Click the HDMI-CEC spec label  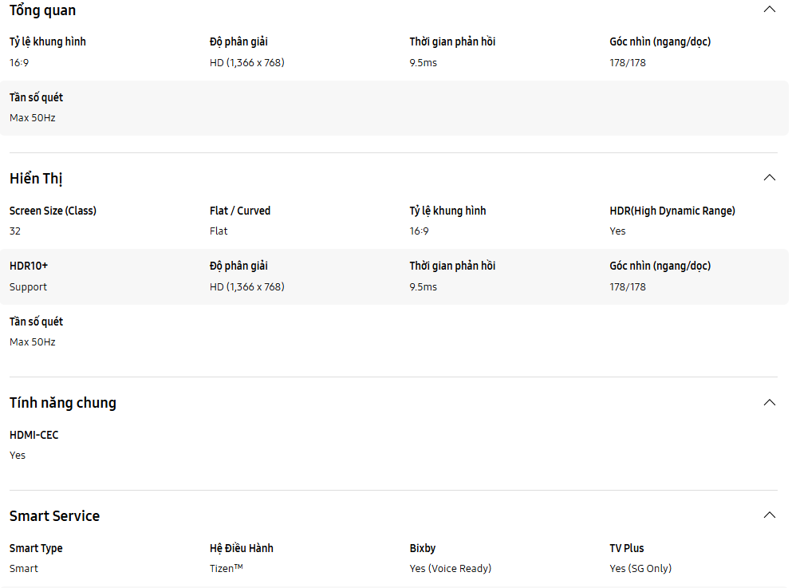[33, 435]
